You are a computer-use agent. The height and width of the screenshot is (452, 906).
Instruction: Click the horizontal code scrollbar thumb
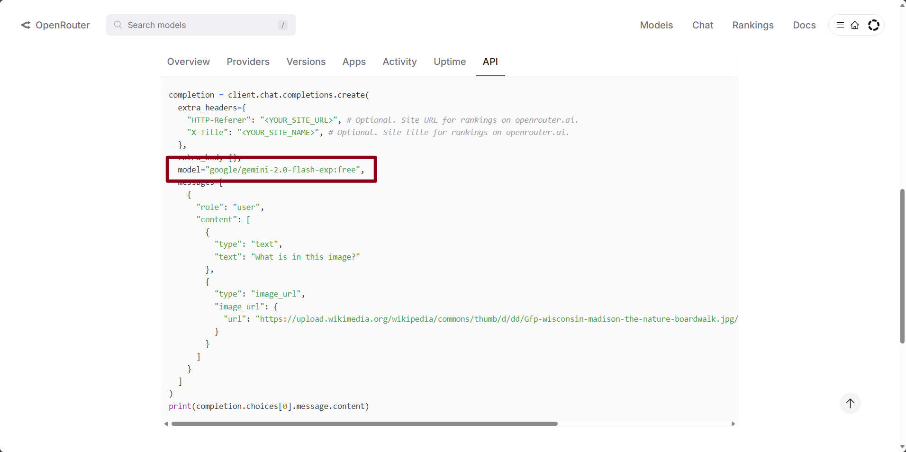[x=364, y=424]
